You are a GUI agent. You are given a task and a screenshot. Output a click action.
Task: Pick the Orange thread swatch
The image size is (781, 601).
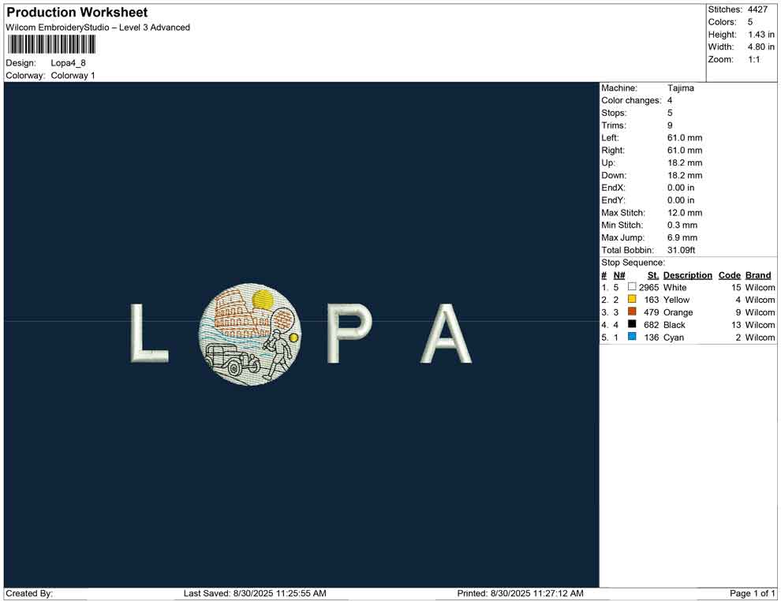tap(632, 312)
